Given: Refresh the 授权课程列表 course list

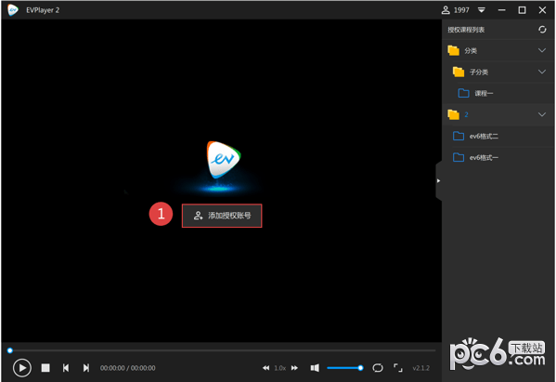Looking at the screenshot, I should coord(542,30).
